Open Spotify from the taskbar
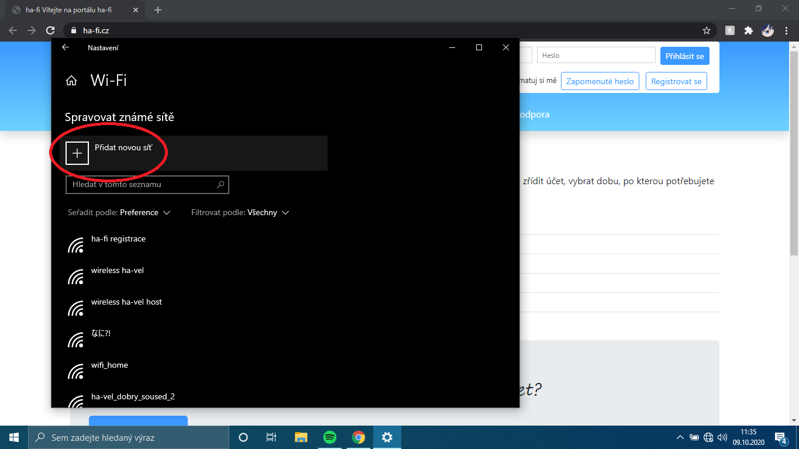Screen dimensions: 799x449 330,437
